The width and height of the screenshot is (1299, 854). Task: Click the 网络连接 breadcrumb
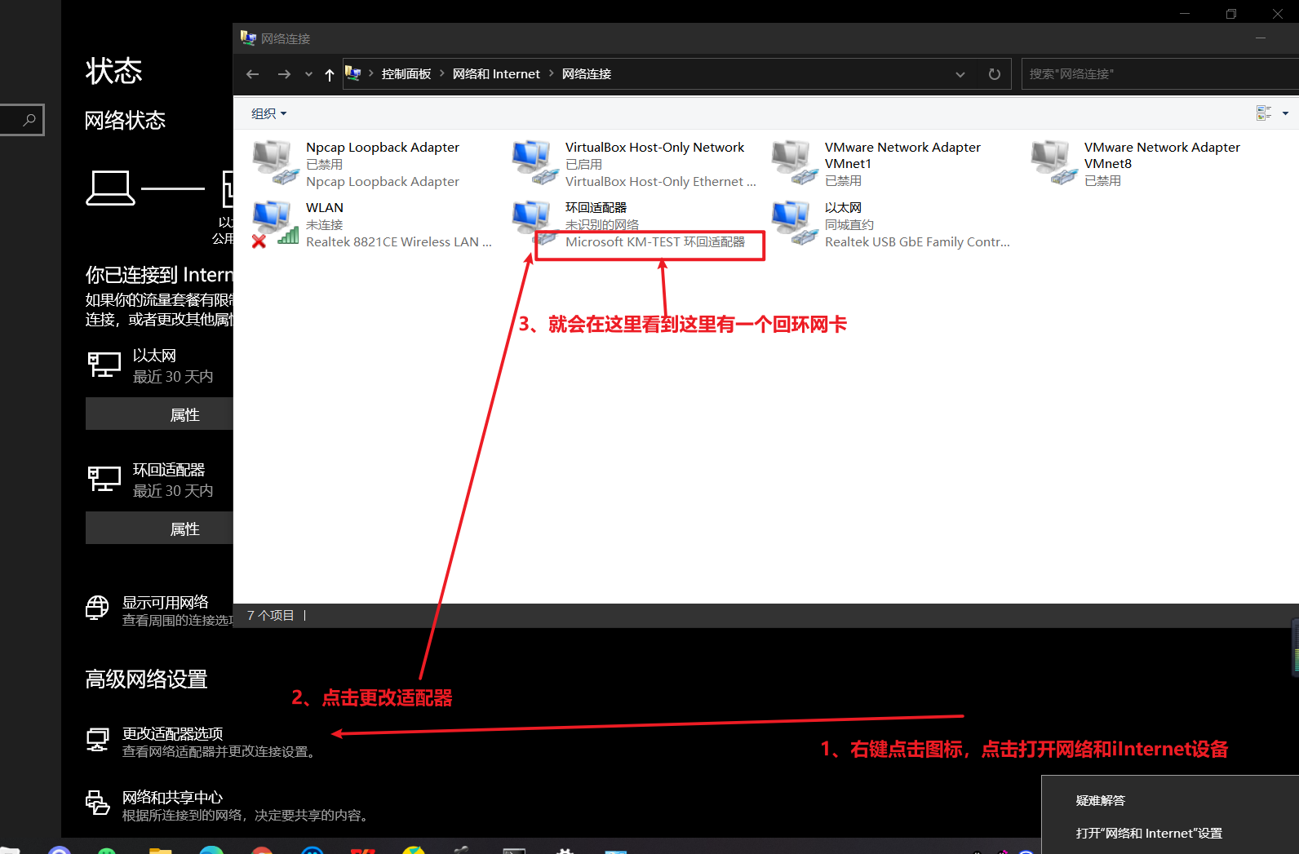587,74
